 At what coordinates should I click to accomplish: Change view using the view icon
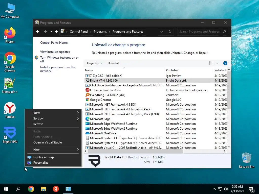coord(211,63)
